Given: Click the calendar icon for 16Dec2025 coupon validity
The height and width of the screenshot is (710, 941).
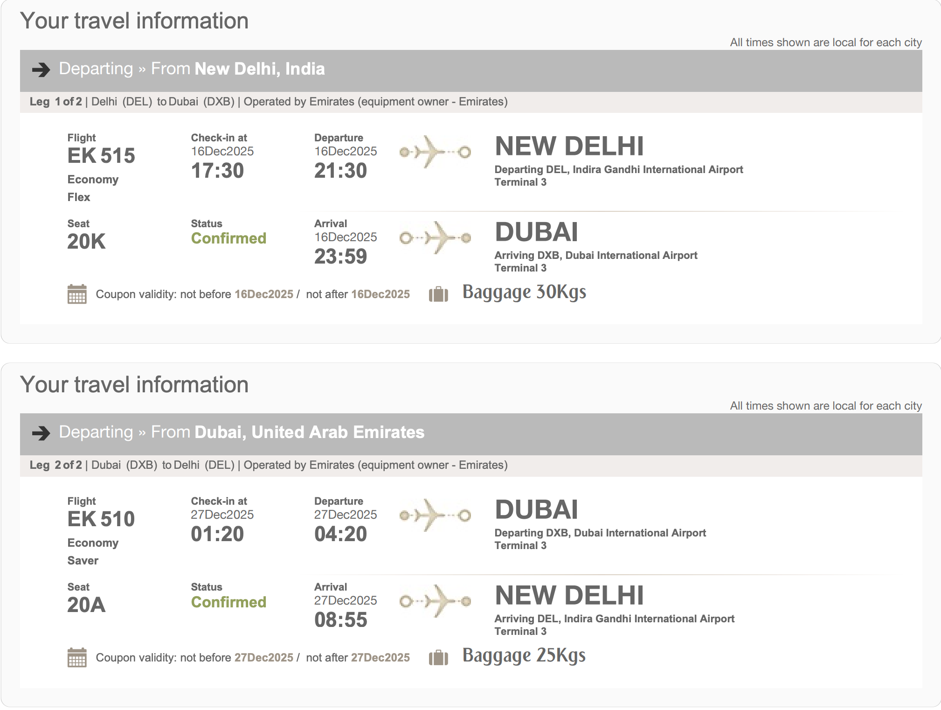Looking at the screenshot, I should [x=77, y=294].
